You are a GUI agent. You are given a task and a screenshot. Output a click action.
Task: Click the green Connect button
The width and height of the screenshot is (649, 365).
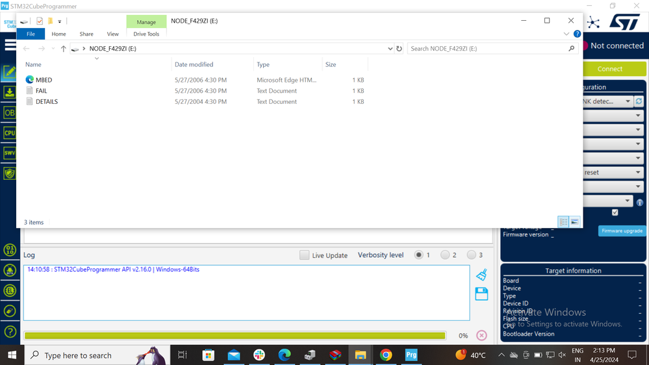click(x=614, y=69)
